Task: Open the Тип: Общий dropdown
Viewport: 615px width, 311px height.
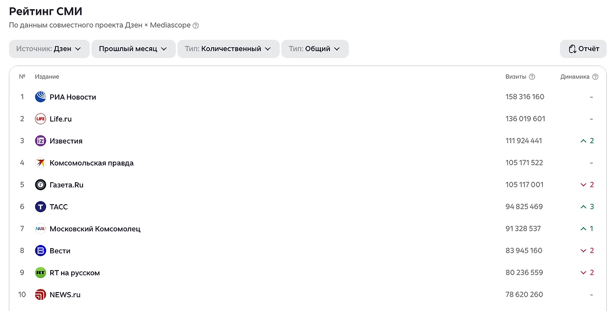Action: (x=315, y=49)
